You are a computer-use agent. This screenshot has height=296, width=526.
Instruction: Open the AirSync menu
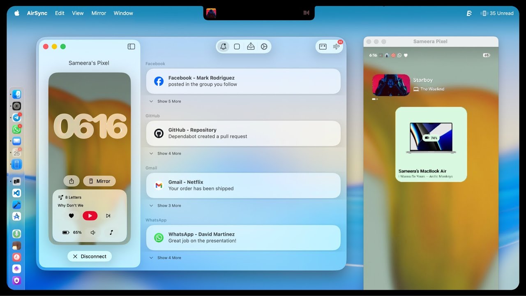coord(37,13)
